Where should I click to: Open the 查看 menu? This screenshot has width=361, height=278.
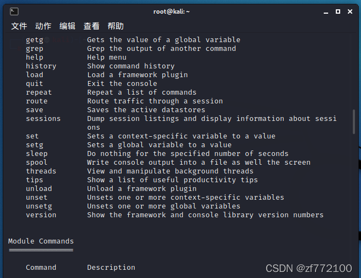91,26
